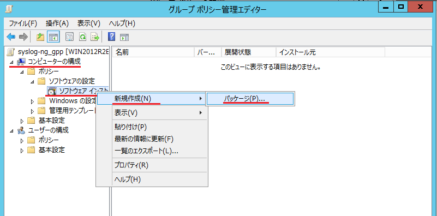Choose 新規作成(N) in context menu
The height and width of the screenshot is (216, 437).
(x=152, y=98)
